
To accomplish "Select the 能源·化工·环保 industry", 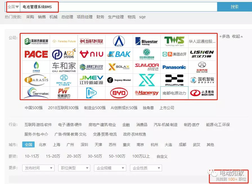I will coord(218,125).
